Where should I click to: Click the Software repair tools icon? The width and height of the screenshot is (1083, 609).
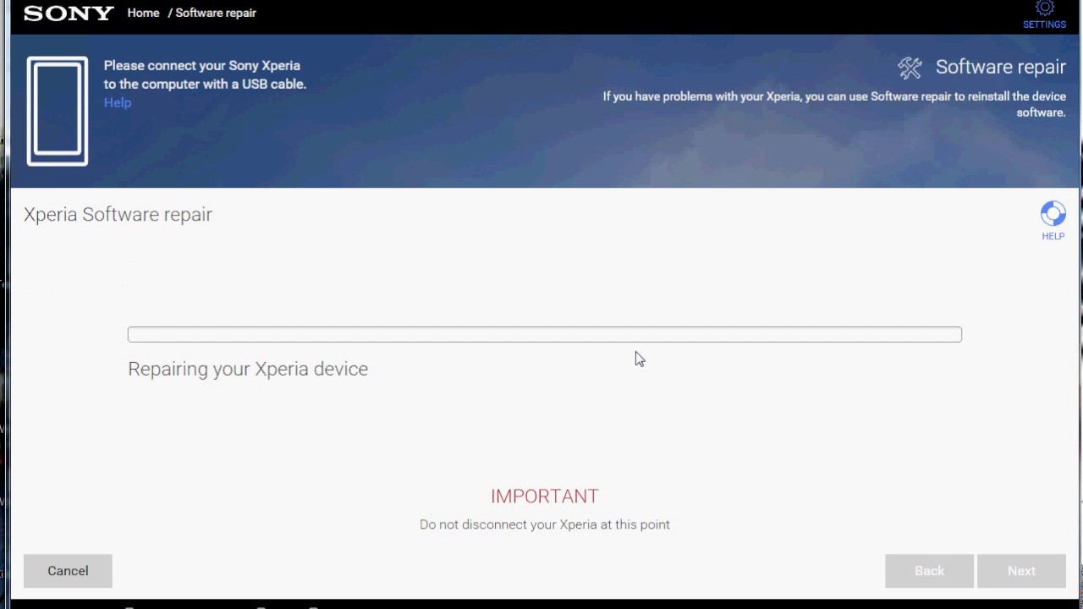click(910, 68)
